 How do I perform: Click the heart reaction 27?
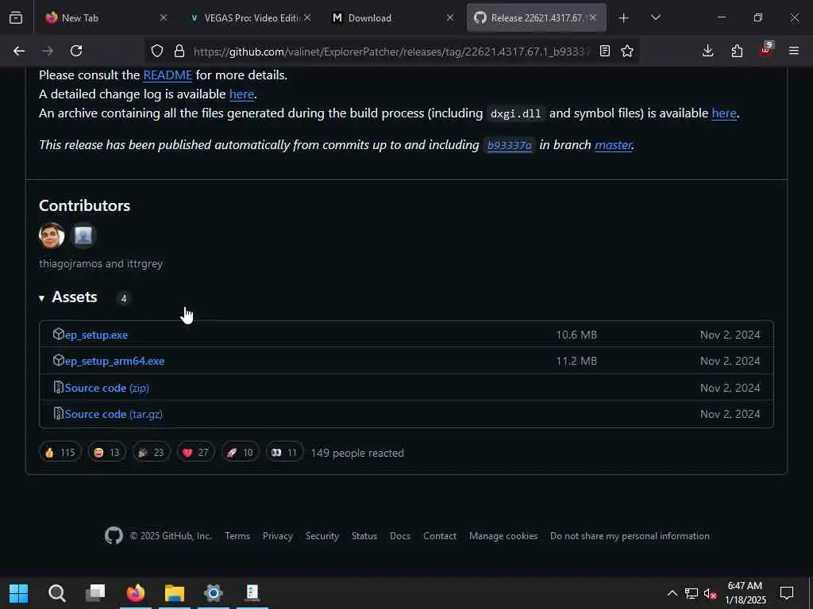point(195,453)
